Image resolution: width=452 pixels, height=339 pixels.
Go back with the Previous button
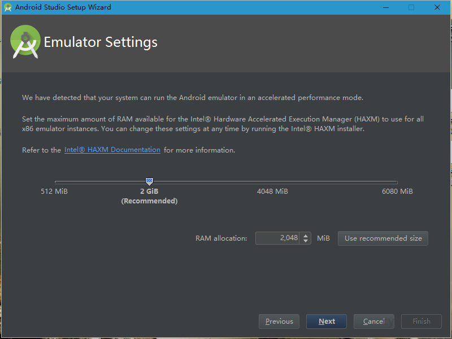click(279, 321)
